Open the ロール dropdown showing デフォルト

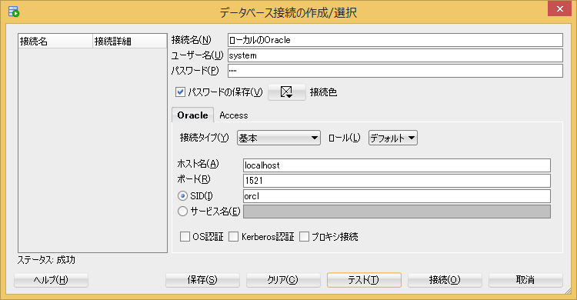393,138
